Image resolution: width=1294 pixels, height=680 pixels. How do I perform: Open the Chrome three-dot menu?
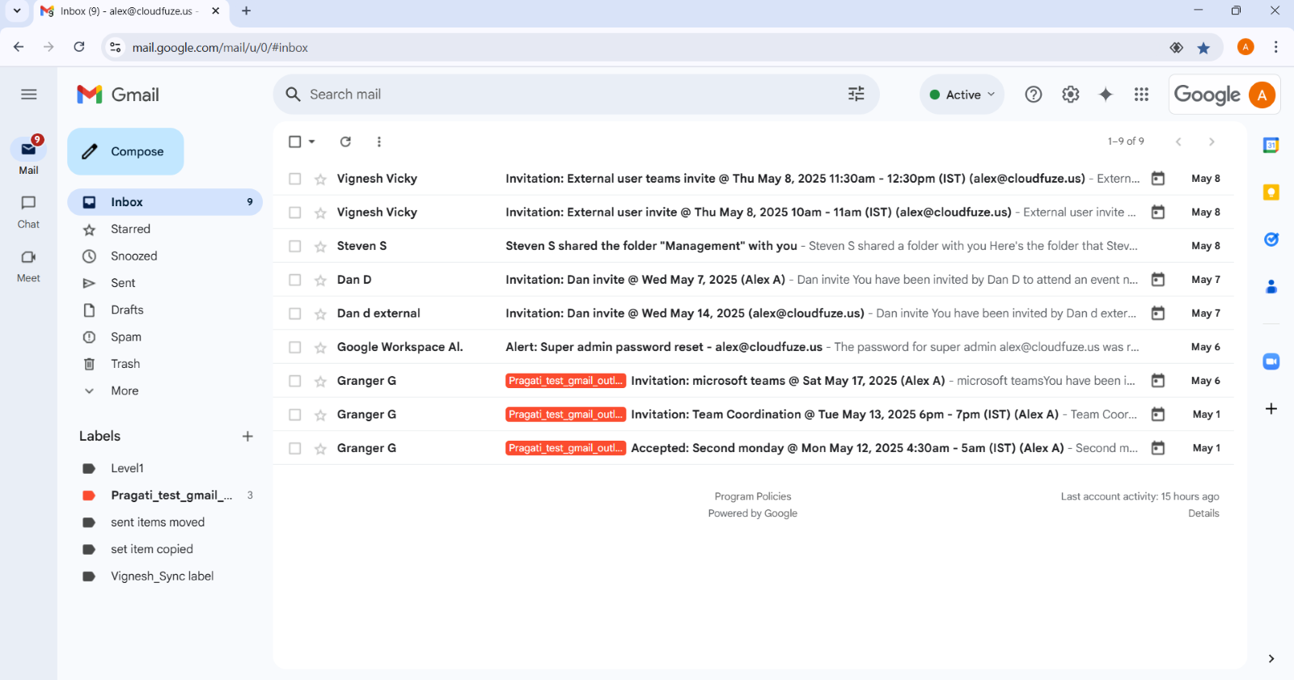point(1275,47)
